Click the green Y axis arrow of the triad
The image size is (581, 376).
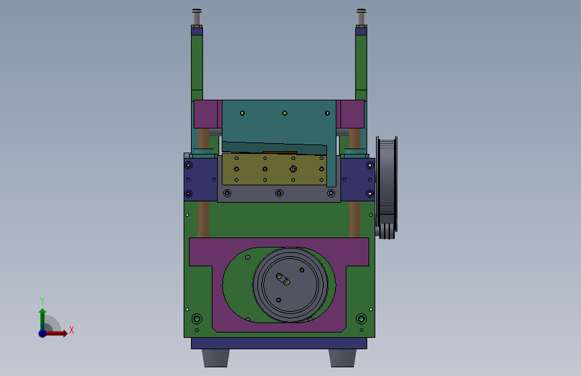[x=42, y=319]
